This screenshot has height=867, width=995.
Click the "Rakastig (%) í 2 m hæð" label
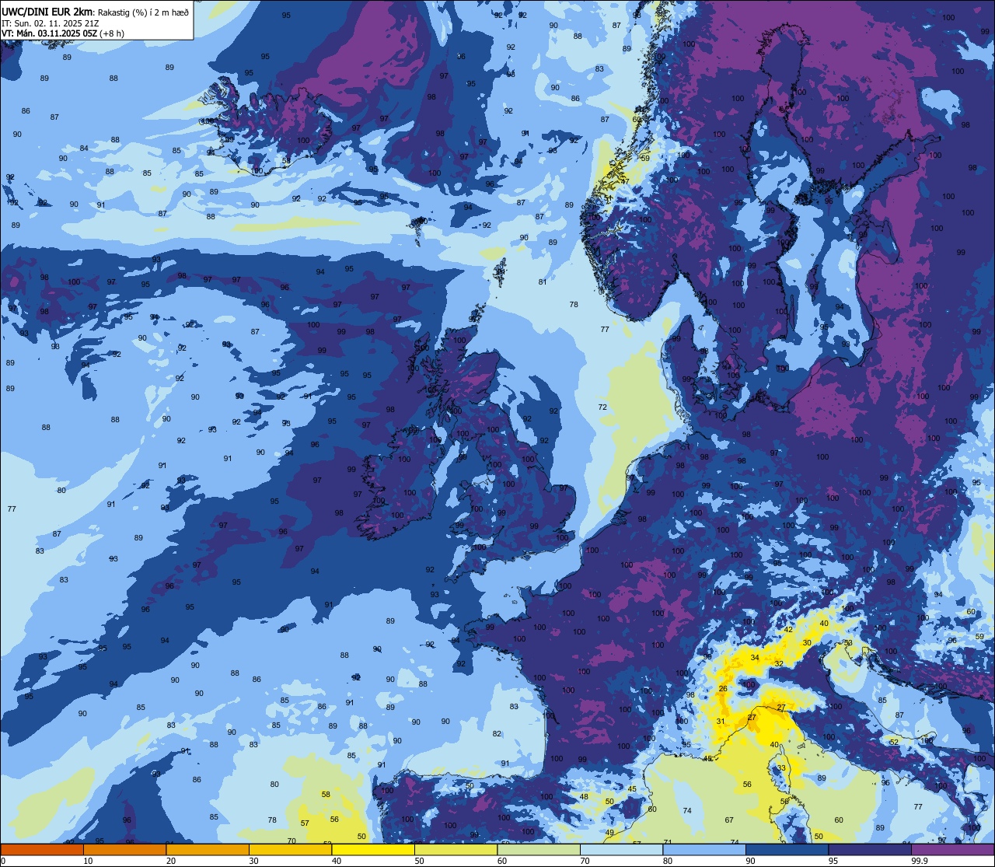tap(143, 12)
